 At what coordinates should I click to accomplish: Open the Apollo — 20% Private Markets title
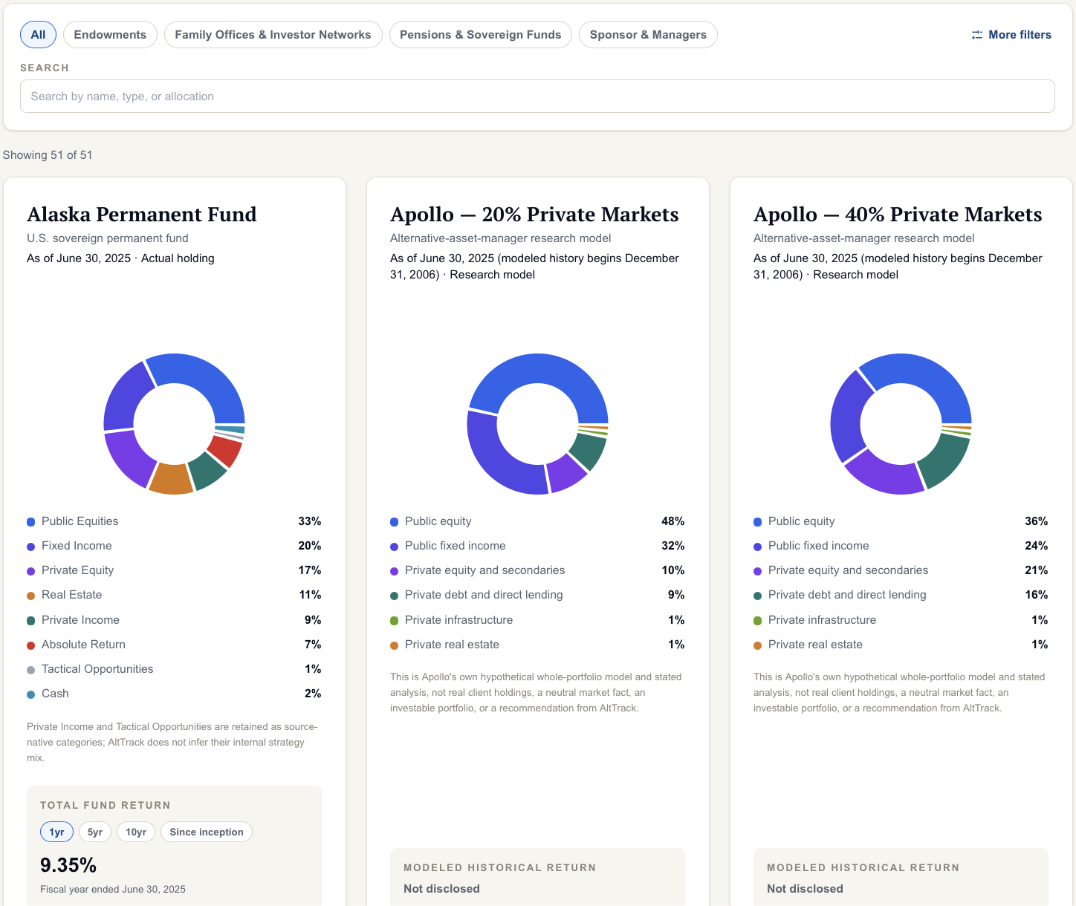click(x=534, y=215)
